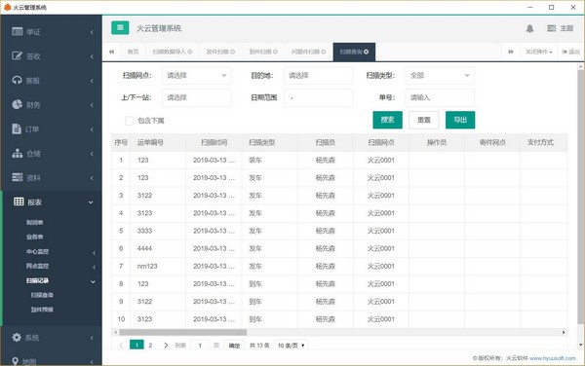Click the 确定 button in pagination
The image size is (585, 366).
pos(234,346)
